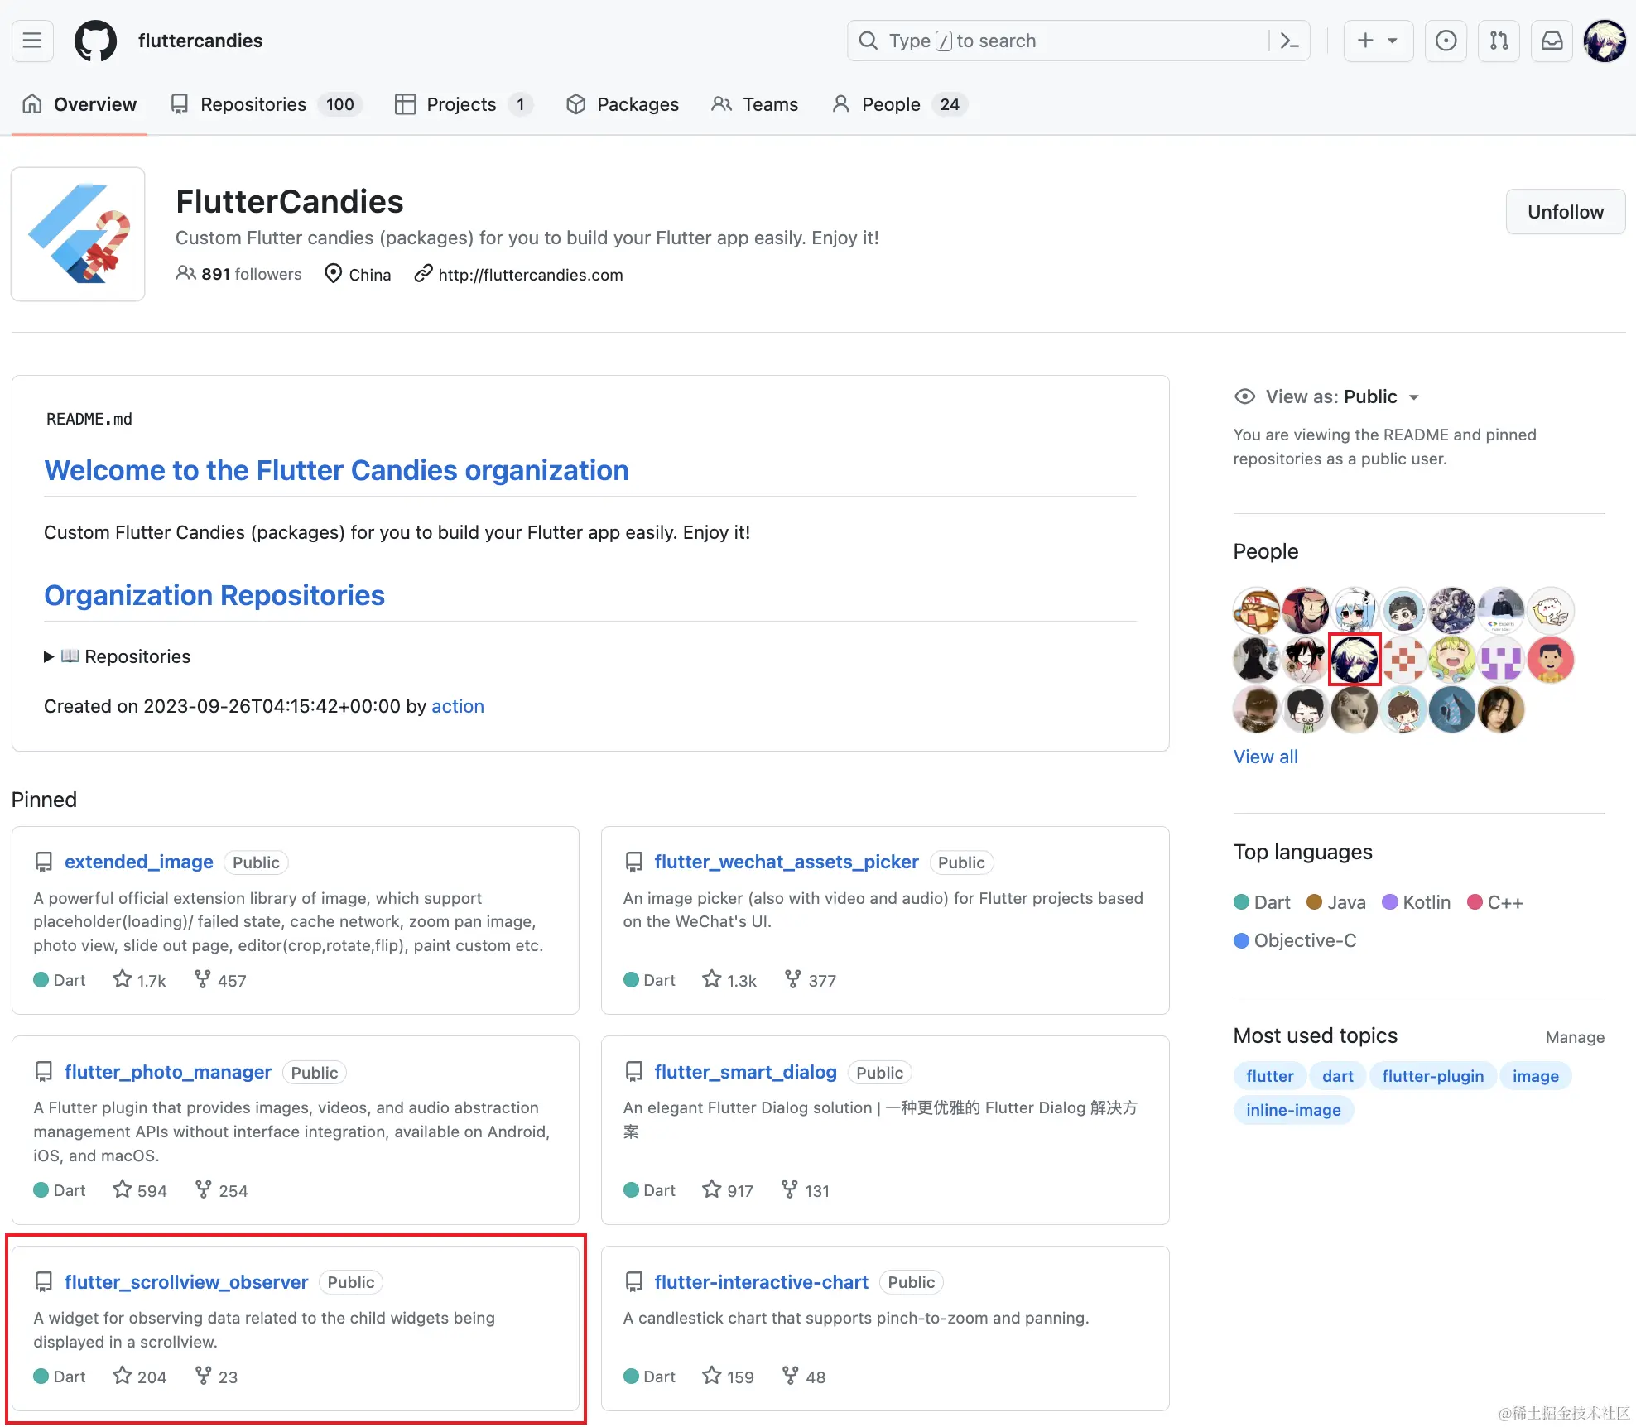Click the checkered red pattern People avatar
This screenshot has height=1427, width=1636.
(1403, 660)
